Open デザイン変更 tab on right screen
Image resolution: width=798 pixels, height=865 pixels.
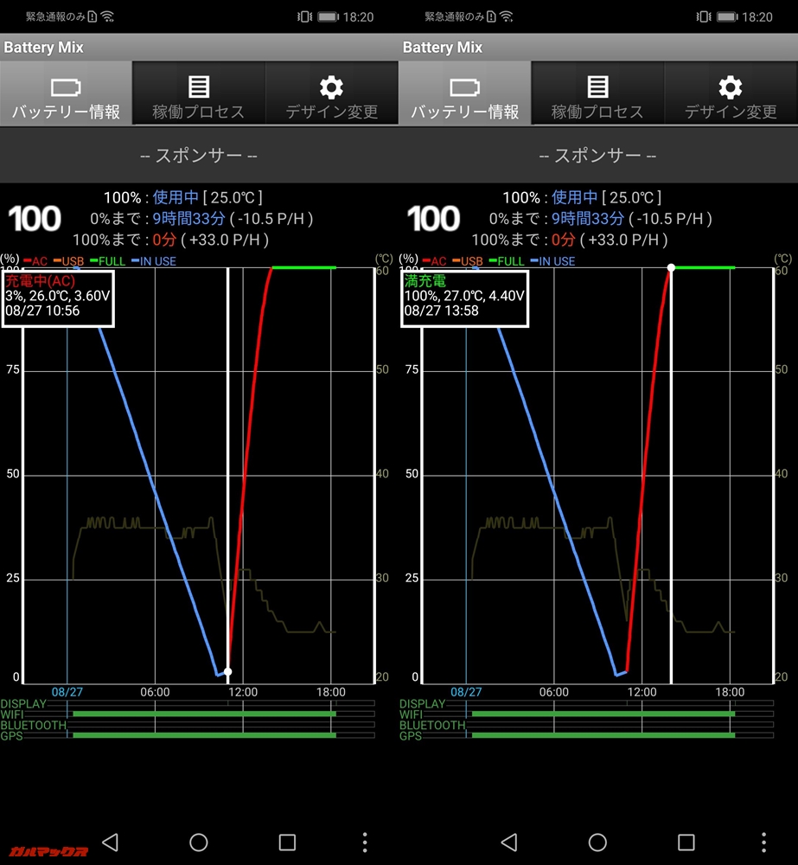point(731,94)
